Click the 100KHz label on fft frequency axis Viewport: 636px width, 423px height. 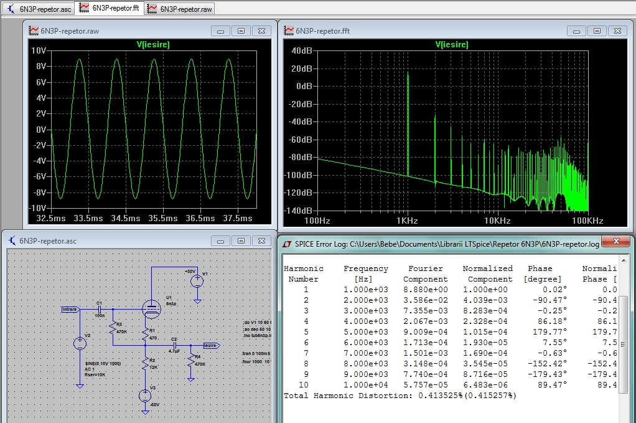(x=587, y=221)
